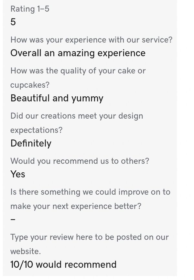Select the "Definitely" answer
194x280 pixels.
[x=31, y=143]
